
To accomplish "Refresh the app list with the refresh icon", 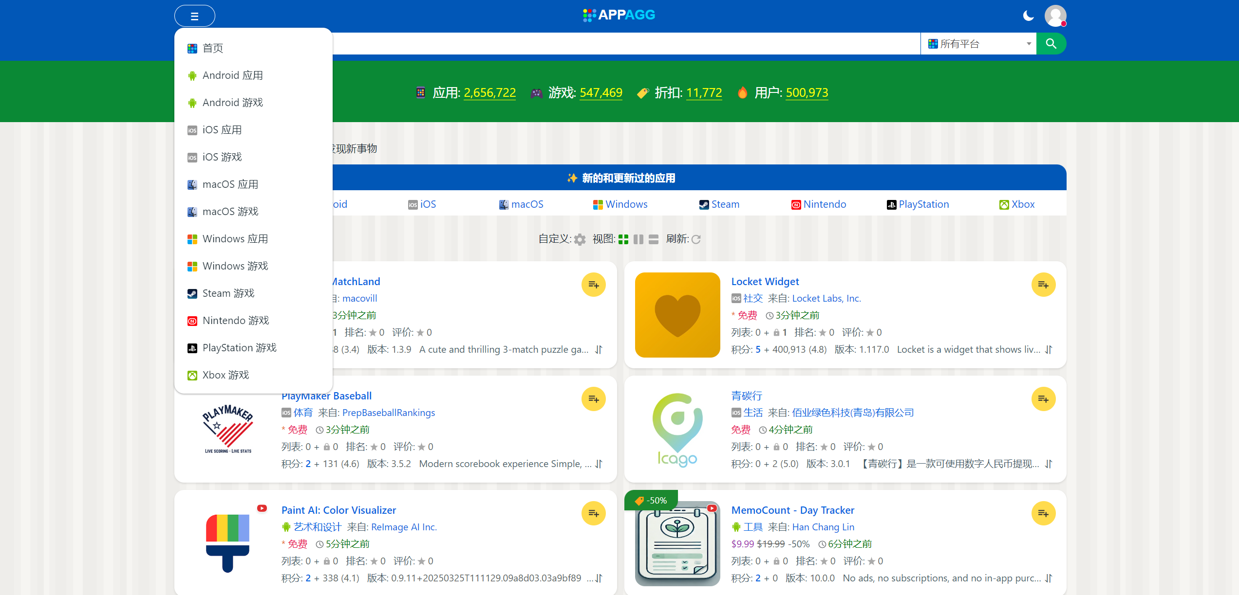I will pyautogui.click(x=696, y=239).
